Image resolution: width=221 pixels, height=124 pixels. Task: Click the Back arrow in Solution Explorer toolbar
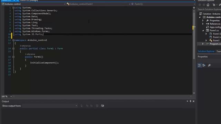click(x=200, y=5)
